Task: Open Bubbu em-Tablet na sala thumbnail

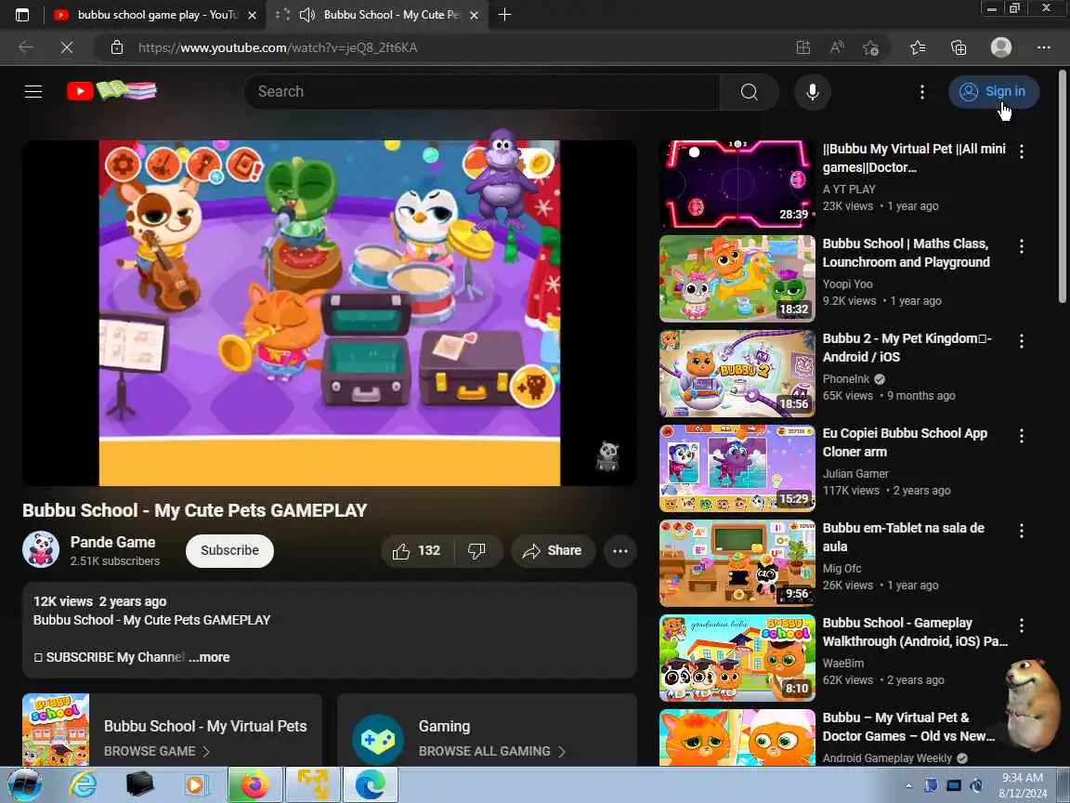Action: [x=737, y=563]
